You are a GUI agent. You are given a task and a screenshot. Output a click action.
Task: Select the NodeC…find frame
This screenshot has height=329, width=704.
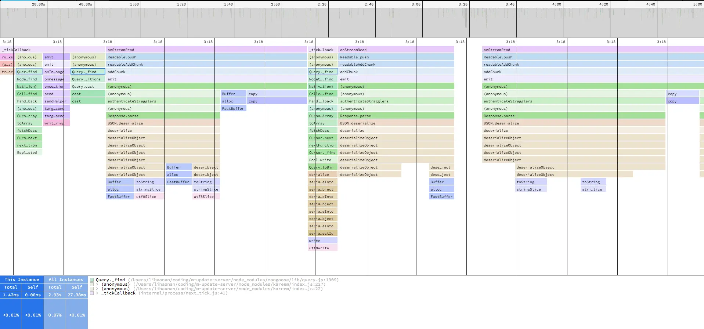(322, 79)
